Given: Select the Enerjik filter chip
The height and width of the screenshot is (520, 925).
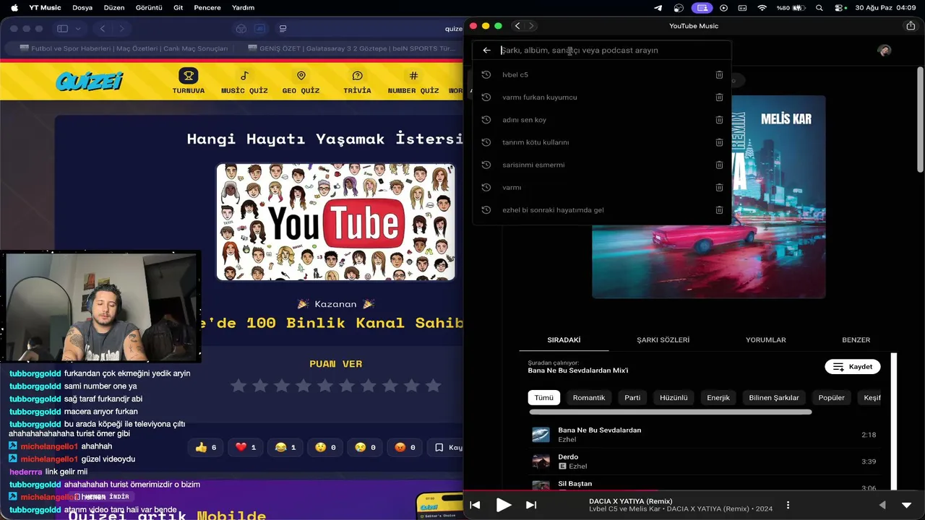Looking at the screenshot, I should pyautogui.click(x=718, y=398).
